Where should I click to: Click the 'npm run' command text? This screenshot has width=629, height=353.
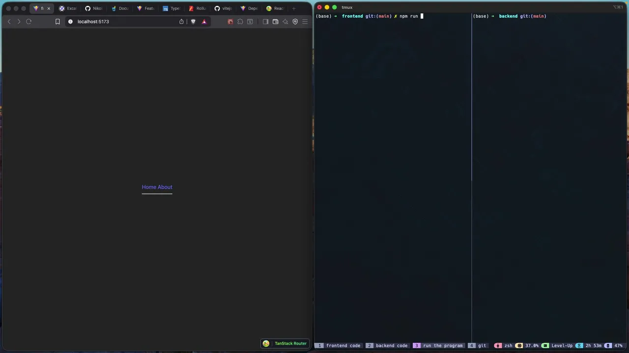409,16
